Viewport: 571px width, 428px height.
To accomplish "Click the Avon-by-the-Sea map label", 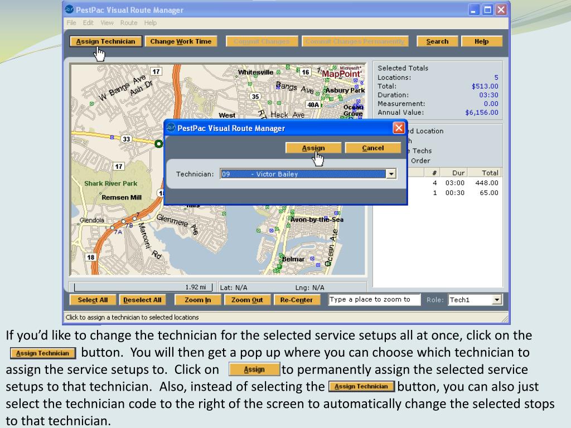I will coord(317,220).
